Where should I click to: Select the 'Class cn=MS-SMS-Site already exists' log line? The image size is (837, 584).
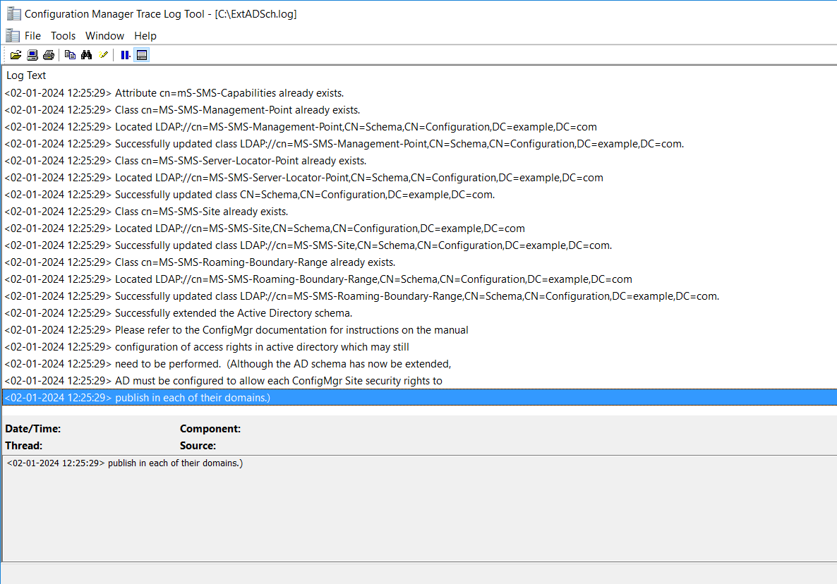pyautogui.click(x=201, y=212)
